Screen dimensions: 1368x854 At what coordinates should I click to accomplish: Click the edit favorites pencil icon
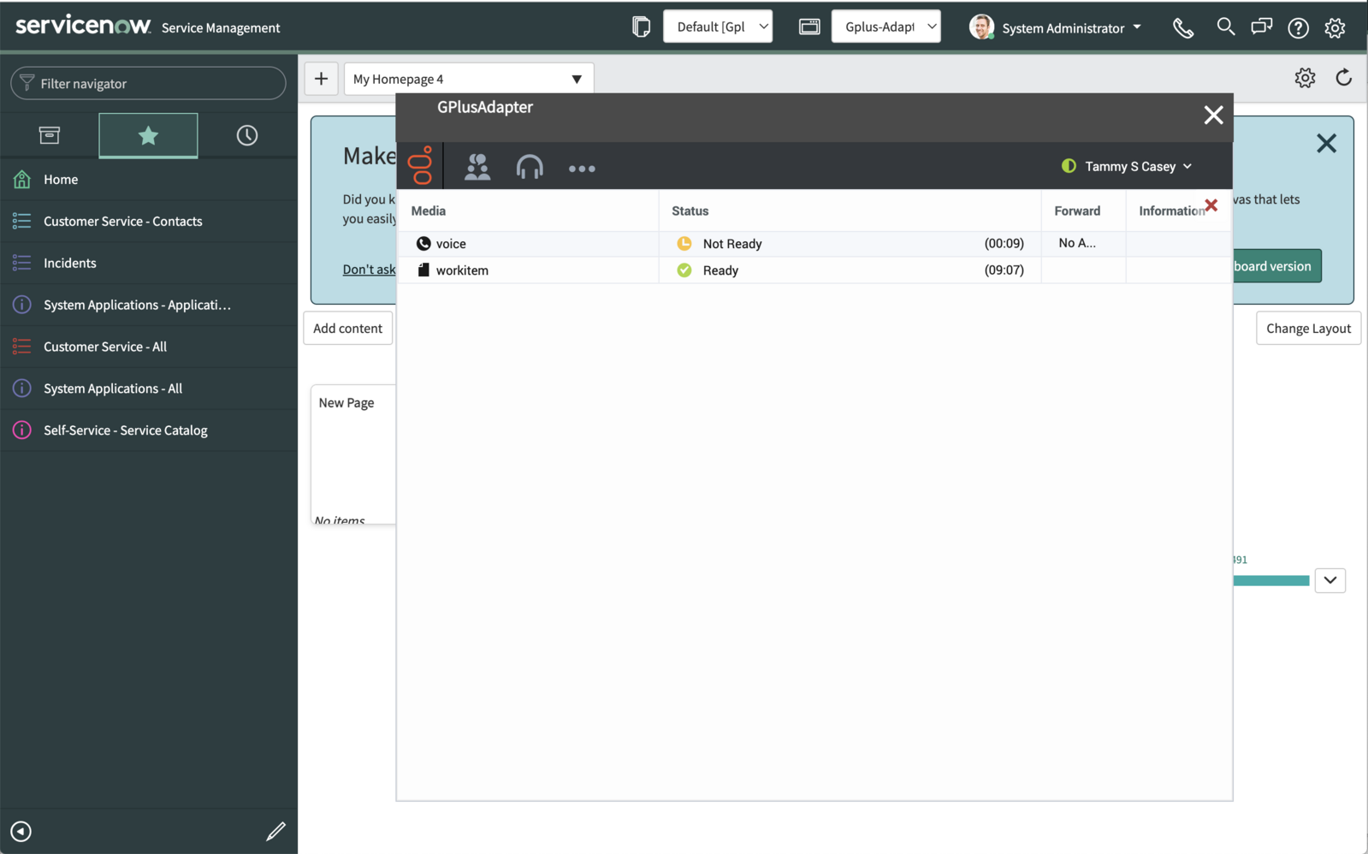pyautogui.click(x=275, y=831)
